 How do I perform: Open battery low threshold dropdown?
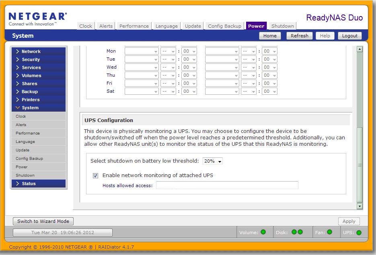coord(213,161)
